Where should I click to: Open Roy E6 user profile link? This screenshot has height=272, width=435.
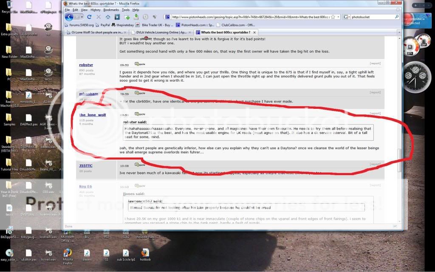85,187
